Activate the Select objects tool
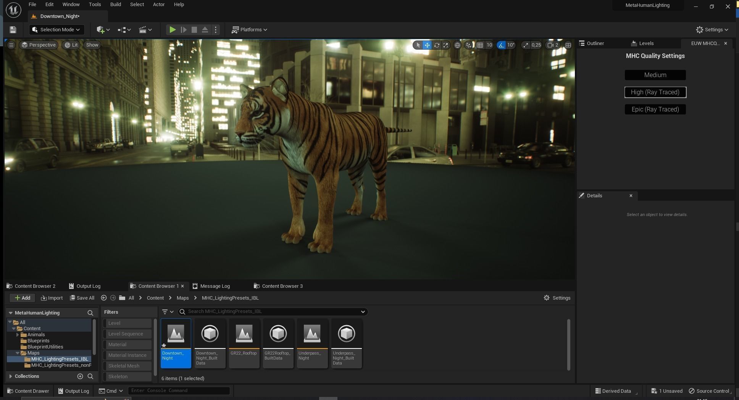The image size is (739, 400). point(418,45)
